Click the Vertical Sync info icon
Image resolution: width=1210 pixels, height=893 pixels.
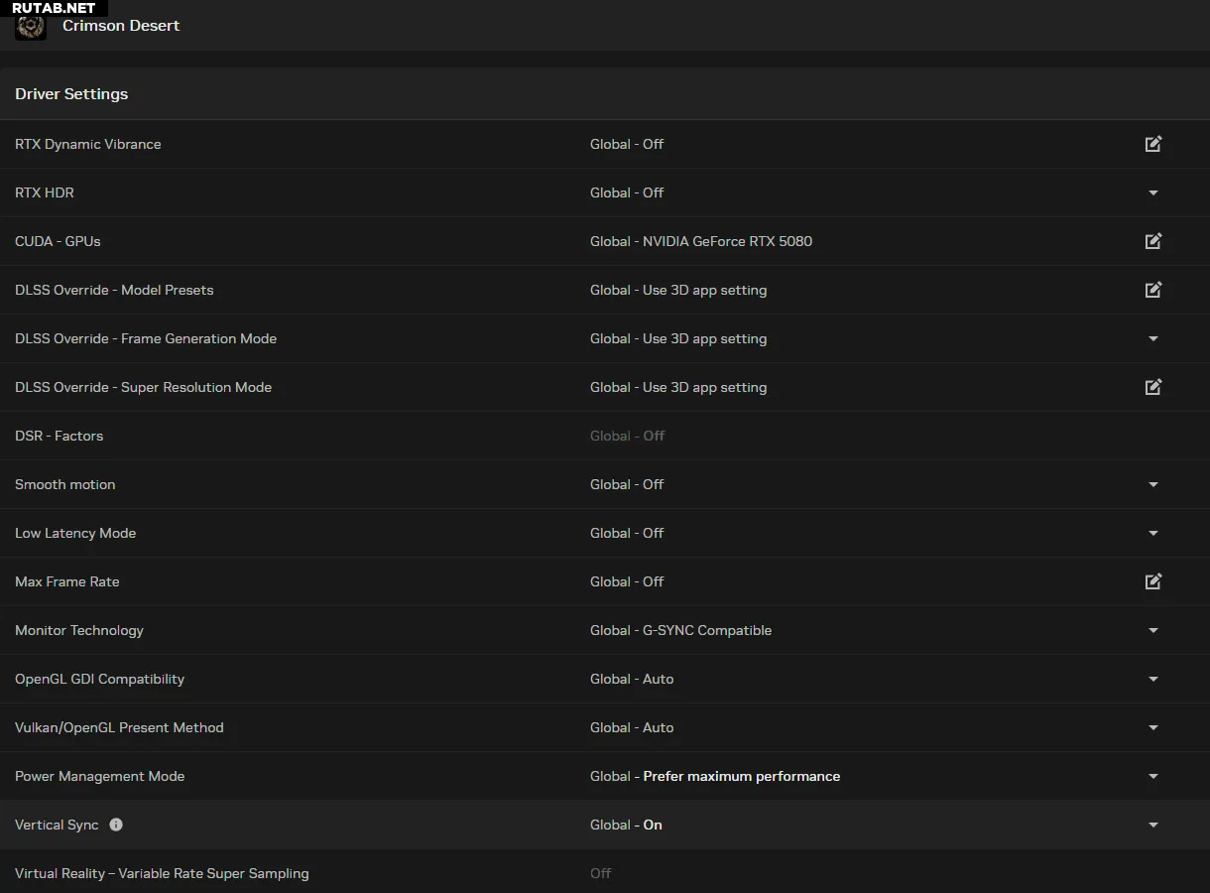[x=116, y=825]
